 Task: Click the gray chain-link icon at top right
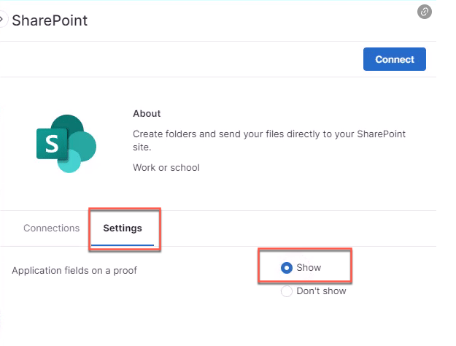point(424,12)
